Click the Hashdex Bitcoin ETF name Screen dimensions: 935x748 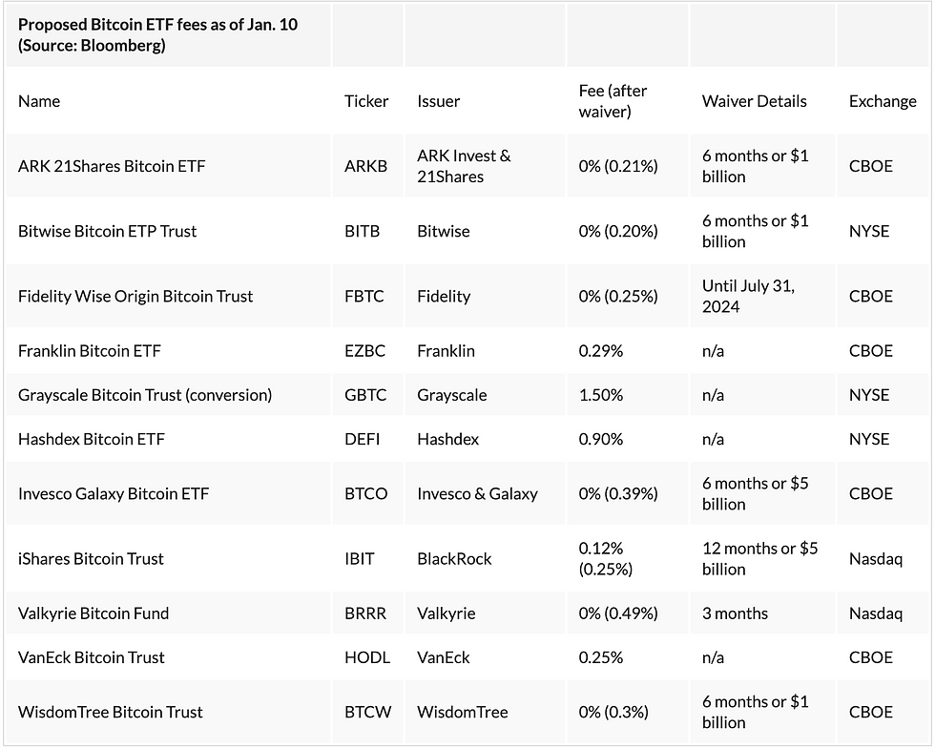coord(92,439)
